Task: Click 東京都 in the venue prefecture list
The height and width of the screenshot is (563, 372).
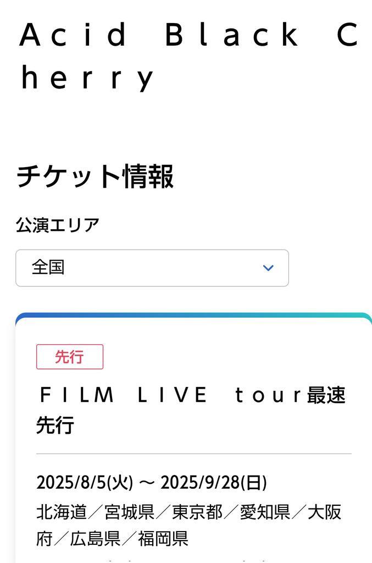Action: pyautogui.click(x=197, y=512)
